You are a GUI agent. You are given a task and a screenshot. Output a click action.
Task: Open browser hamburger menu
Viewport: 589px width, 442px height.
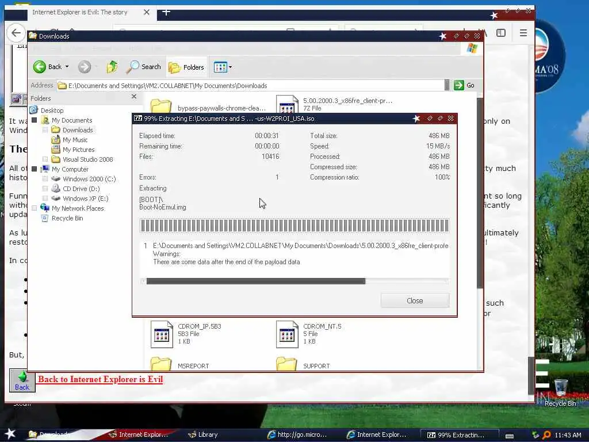[x=523, y=33]
